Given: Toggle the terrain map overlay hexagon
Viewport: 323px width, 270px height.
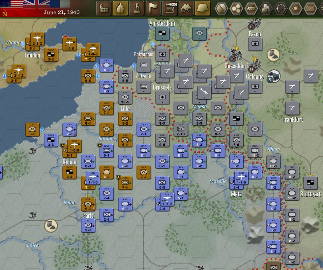Looking at the screenshot, I should pyautogui.click(x=221, y=9).
